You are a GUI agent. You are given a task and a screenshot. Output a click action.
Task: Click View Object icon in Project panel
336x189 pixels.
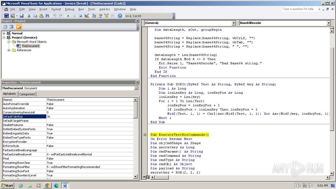[11, 27]
